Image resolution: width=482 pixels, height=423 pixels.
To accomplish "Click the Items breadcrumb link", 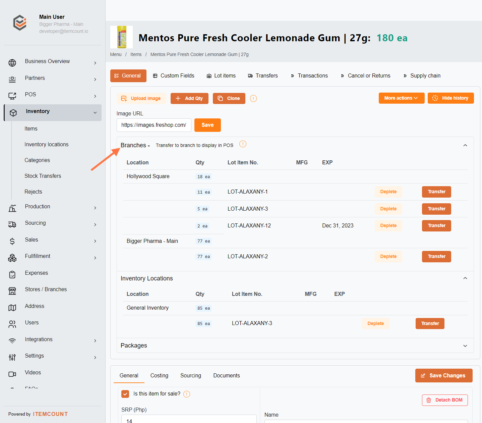I will 136,54.
